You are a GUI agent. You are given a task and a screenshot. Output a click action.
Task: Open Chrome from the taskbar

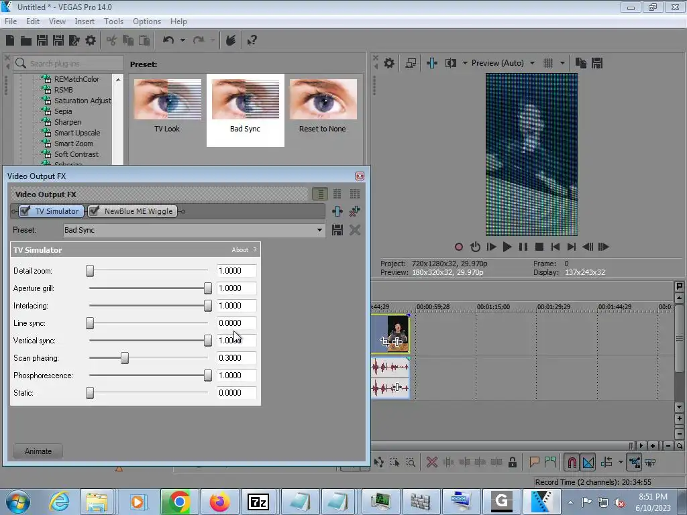pos(179,502)
